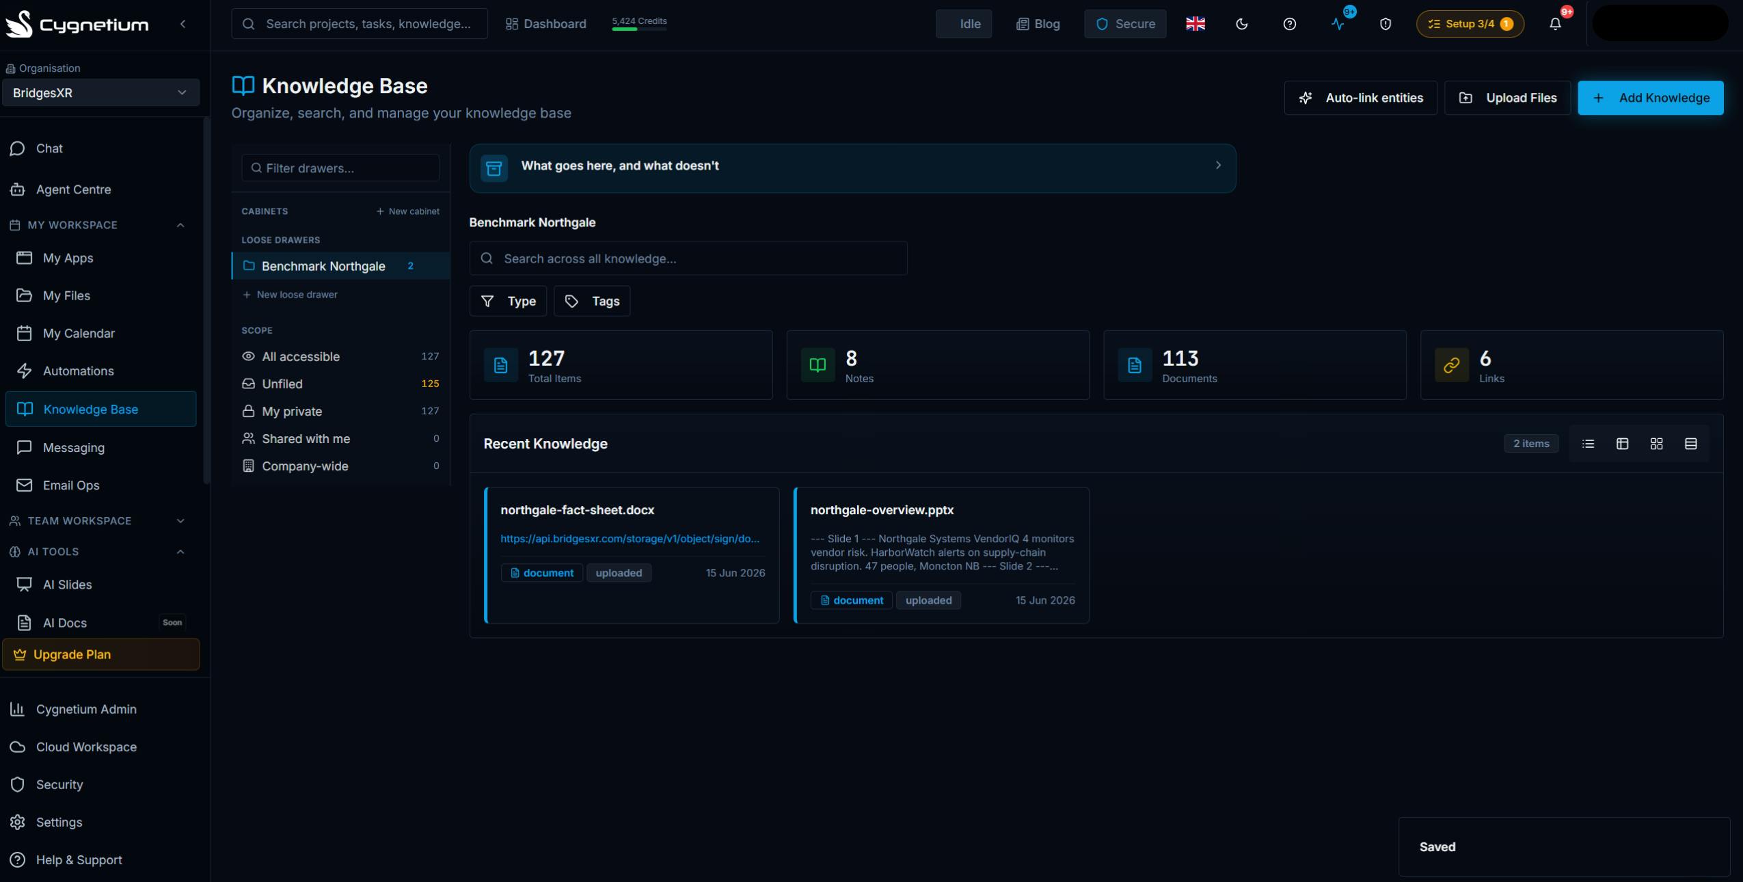Screen dimensions: 1743x882
Task: Open Agent Centre
Action: pyautogui.click(x=101, y=189)
